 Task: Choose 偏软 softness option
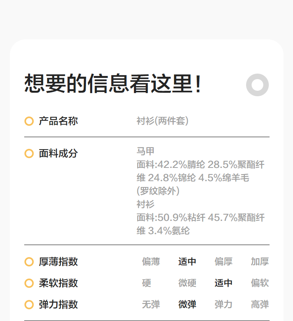point(260,283)
